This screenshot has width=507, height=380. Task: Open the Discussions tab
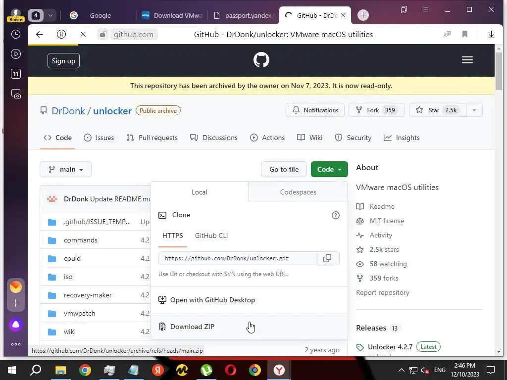pyautogui.click(x=214, y=138)
